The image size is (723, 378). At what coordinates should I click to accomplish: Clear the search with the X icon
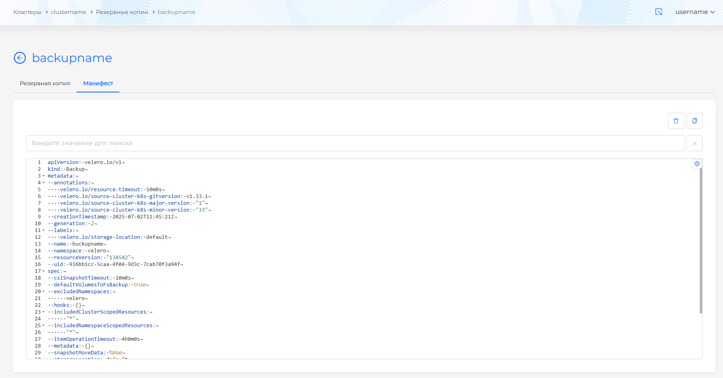coord(695,143)
